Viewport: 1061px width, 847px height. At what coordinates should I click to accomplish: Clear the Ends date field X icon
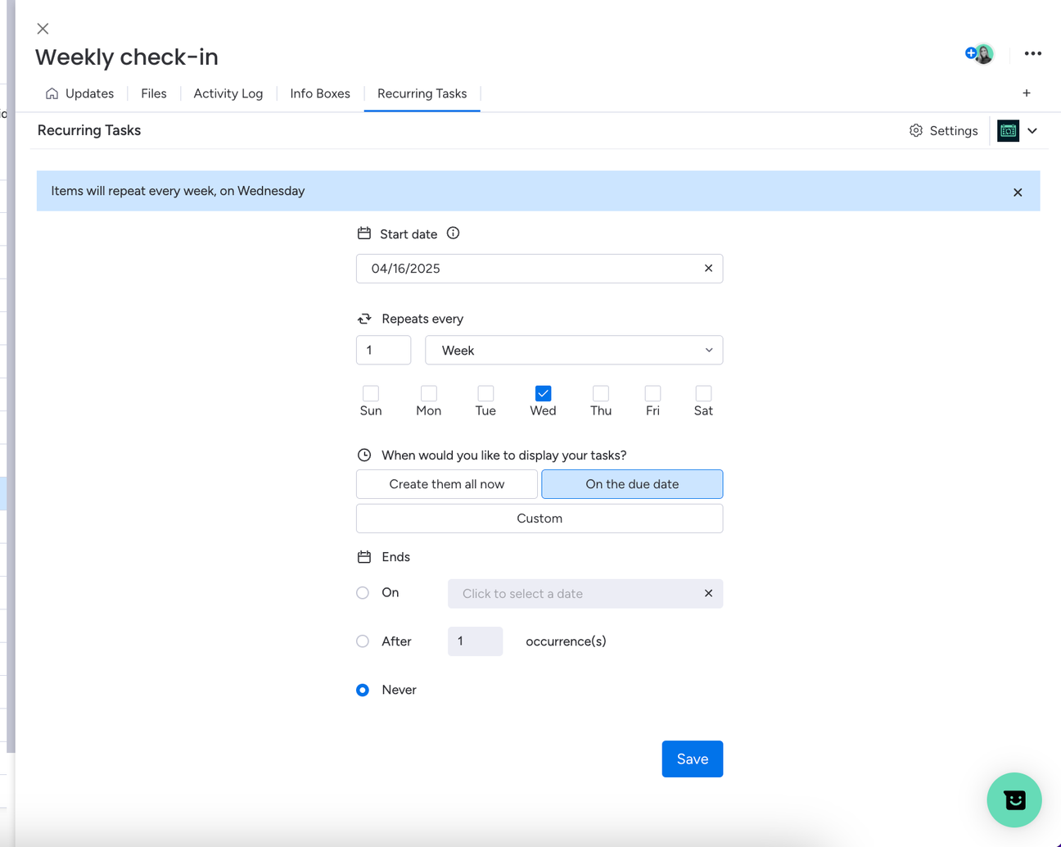(708, 593)
